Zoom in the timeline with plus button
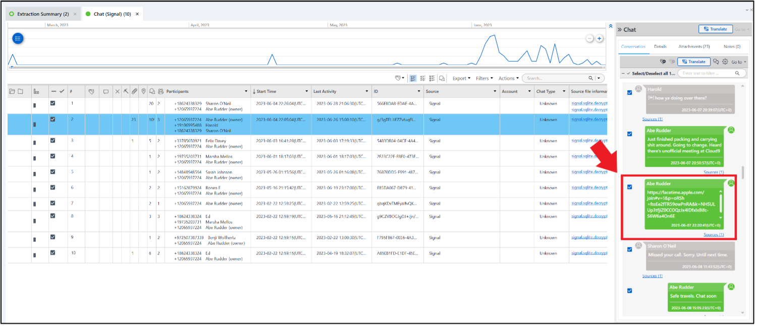757x326 pixels. [x=599, y=39]
